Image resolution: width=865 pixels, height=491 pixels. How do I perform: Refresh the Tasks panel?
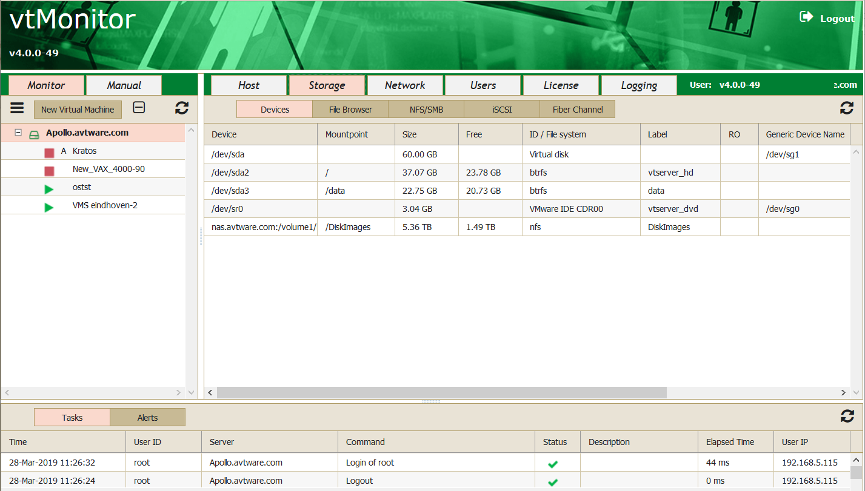pyautogui.click(x=847, y=416)
